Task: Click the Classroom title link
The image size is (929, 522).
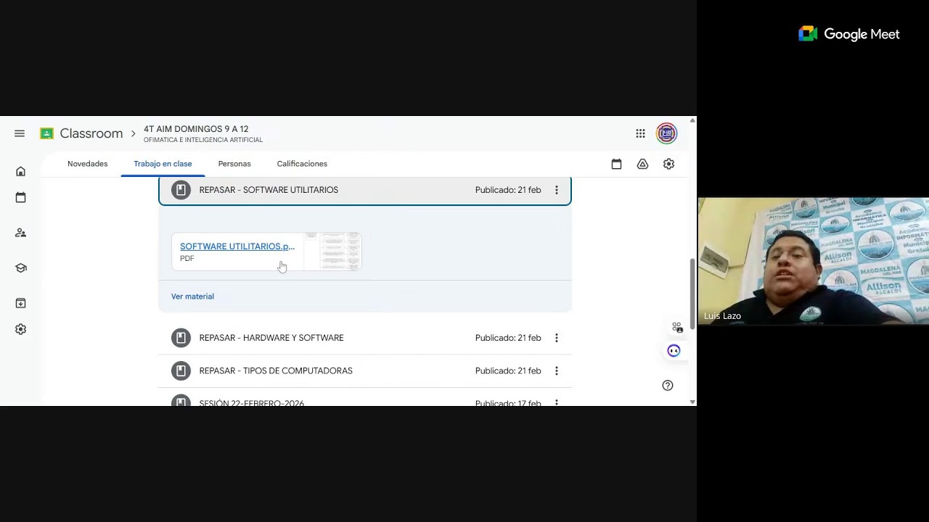Action: tap(91, 133)
